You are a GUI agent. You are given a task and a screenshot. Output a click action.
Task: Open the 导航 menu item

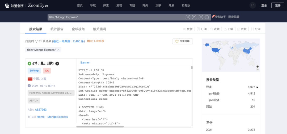[x=93, y=6]
